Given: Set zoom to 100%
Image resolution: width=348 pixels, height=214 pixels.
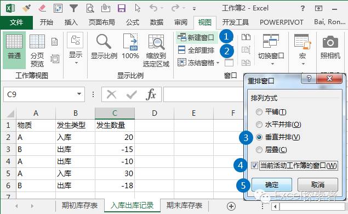Looking at the screenshot, I should pos(130,47).
